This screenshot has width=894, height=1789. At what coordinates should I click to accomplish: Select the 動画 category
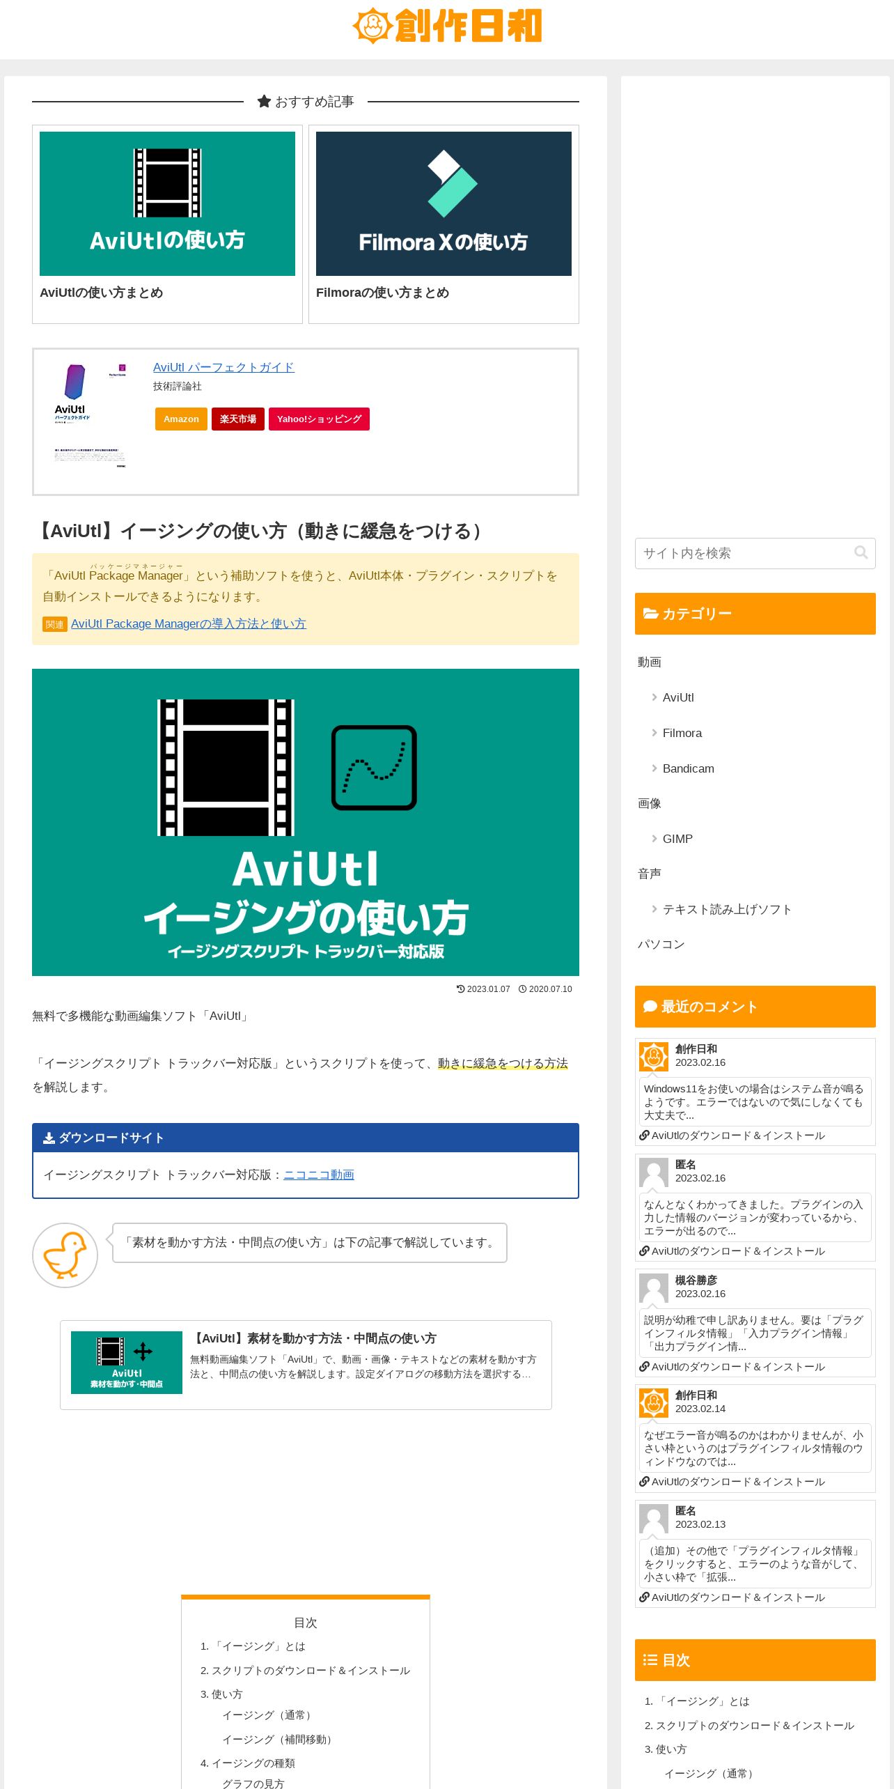tap(650, 662)
